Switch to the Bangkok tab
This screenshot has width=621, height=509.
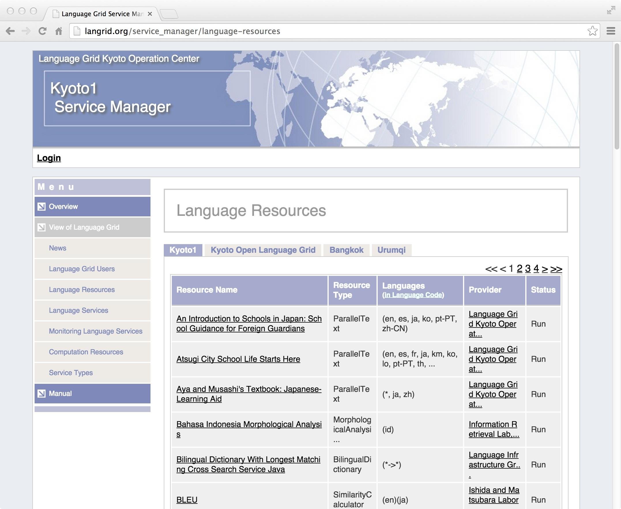click(x=346, y=250)
